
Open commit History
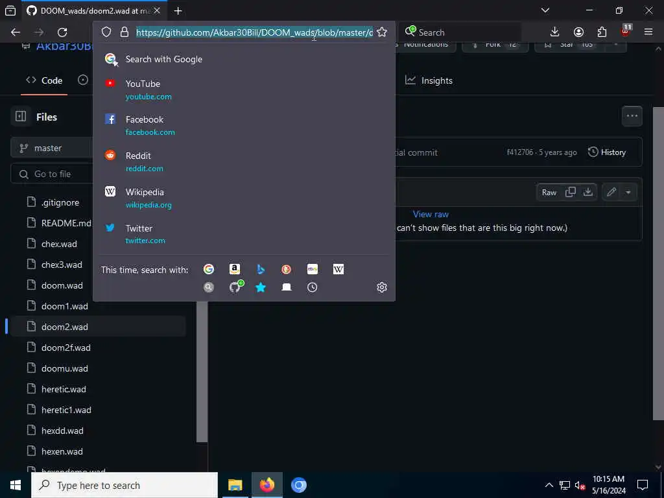point(607,152)
